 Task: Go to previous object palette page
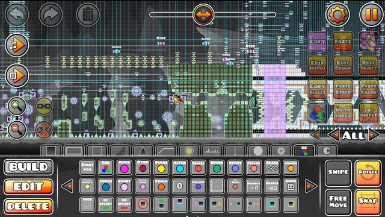[67, 186]
